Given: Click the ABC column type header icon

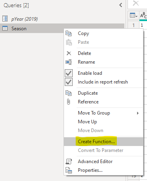Looking at the screenshot, I should click(x=143, y=16).
